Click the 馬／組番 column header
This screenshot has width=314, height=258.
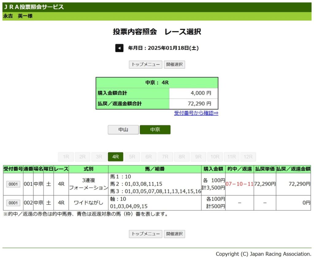pyautogui.click(x=155, y=169)
